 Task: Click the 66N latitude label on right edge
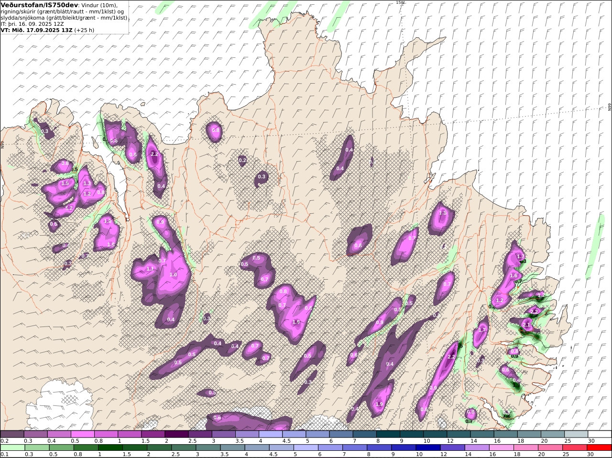610,107
